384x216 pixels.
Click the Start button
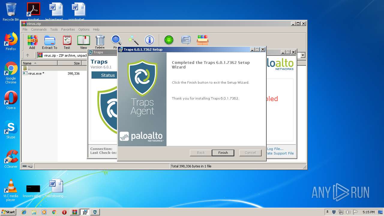pos(8,212)
